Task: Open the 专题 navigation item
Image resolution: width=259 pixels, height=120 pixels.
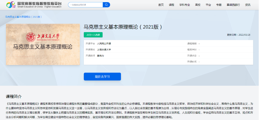Action: point(219,5)
